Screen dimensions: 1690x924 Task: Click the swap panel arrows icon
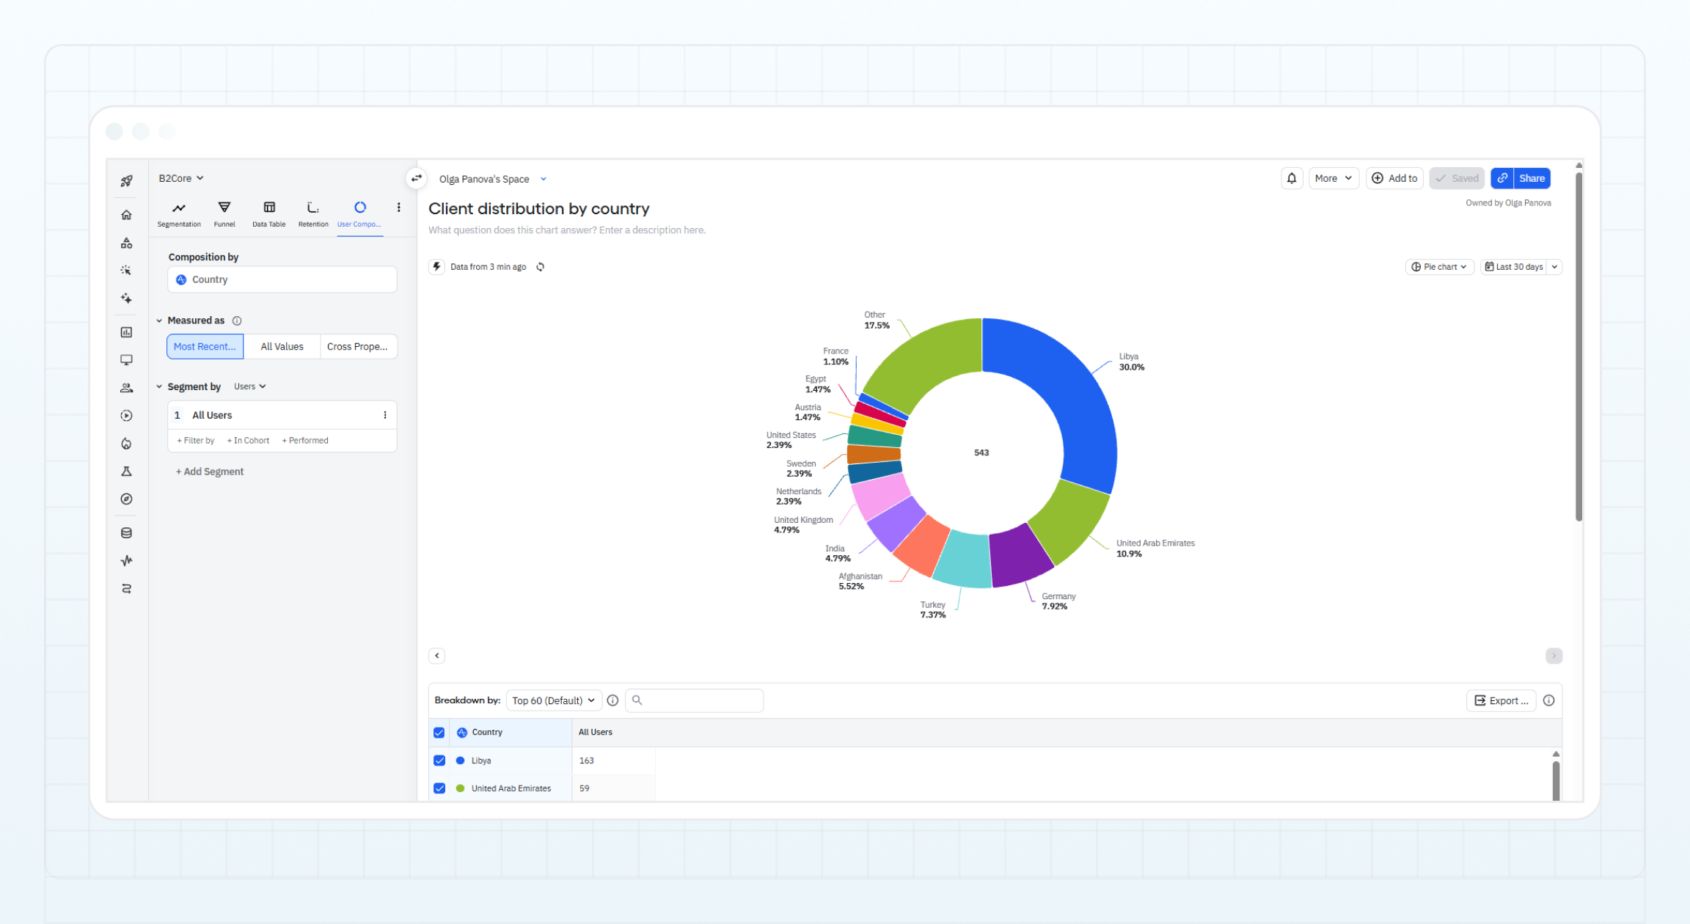pos(416,178)
